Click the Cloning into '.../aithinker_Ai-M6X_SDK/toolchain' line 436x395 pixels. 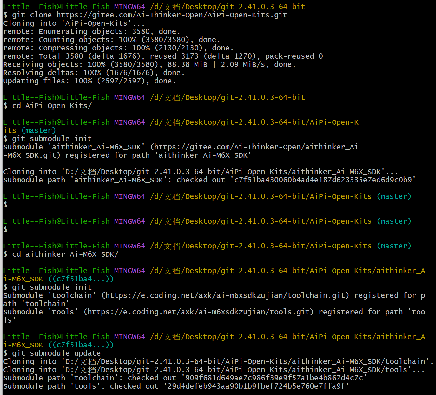(219, 361)
